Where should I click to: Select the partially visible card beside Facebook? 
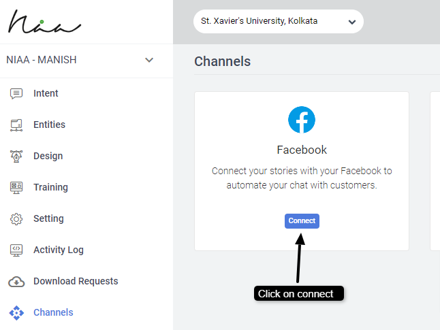pyautogui.click(x=435, y=170)
